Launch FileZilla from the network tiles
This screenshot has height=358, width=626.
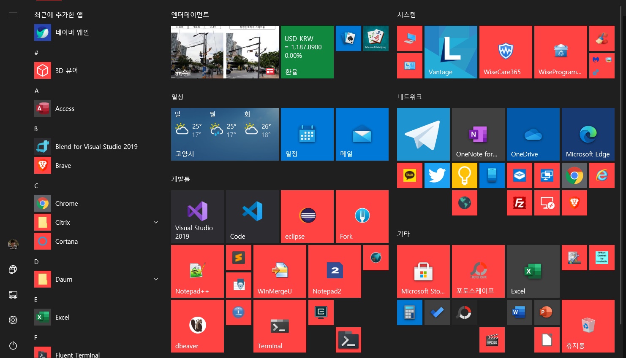[x=520, y=203]
